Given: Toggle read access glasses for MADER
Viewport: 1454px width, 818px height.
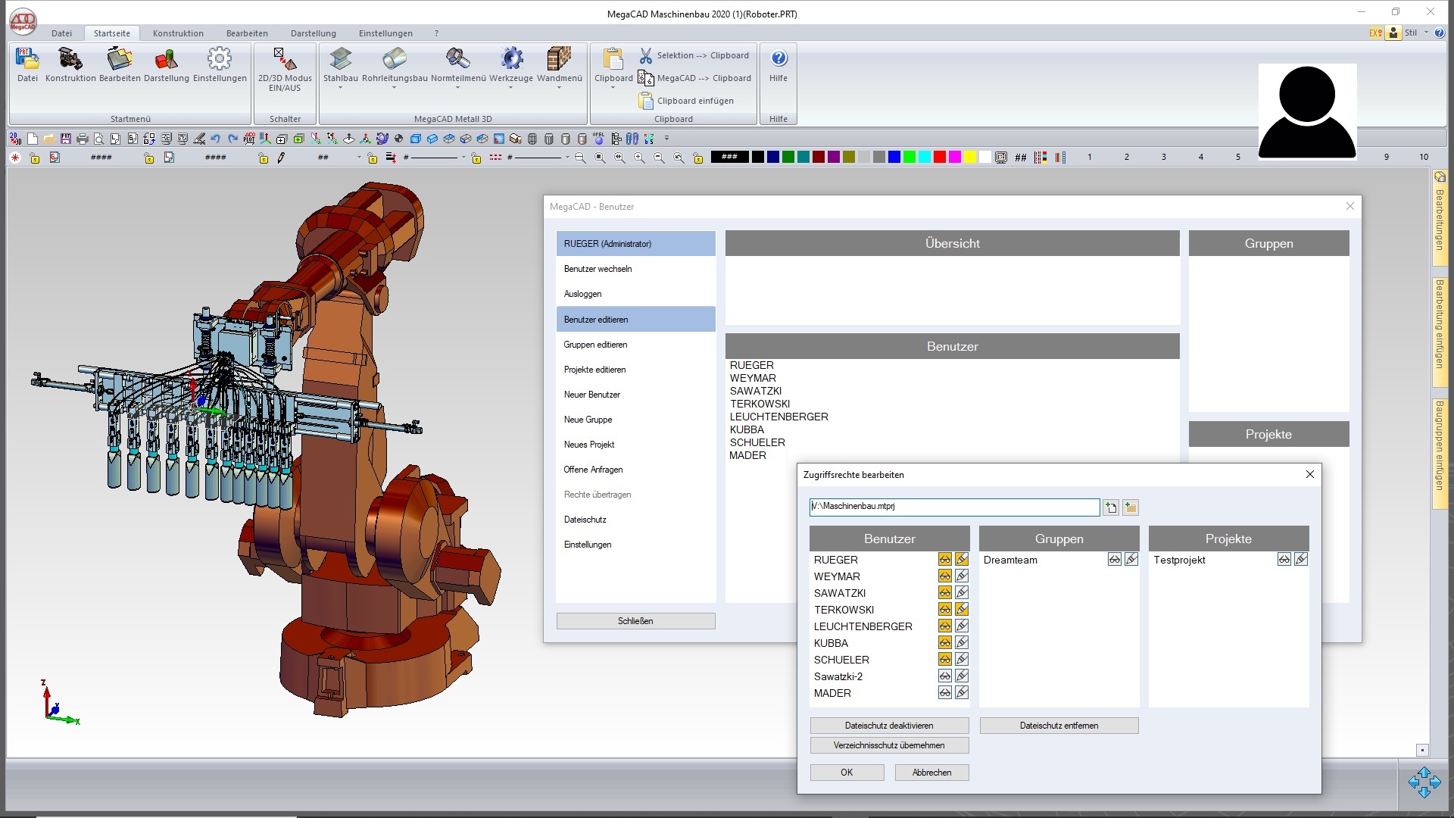Looking at the screenshot, I should [944, 693].
